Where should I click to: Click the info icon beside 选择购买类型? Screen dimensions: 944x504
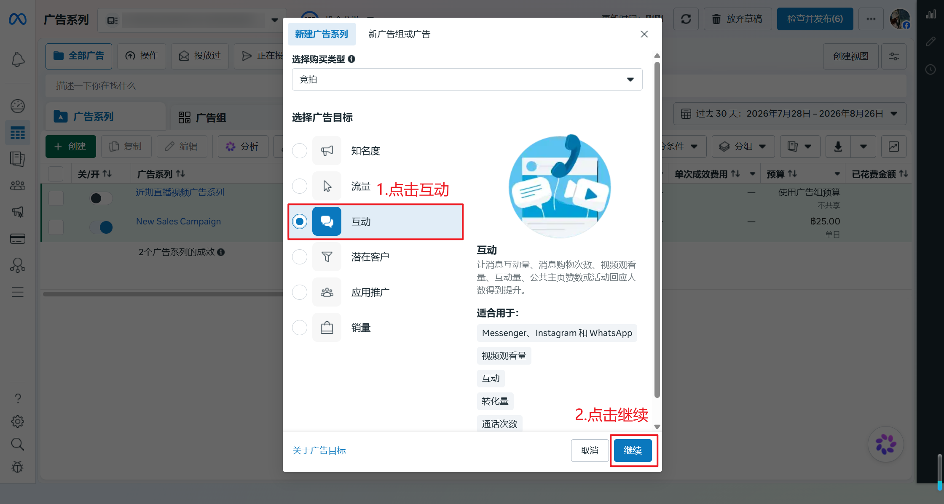coord(351,59)
